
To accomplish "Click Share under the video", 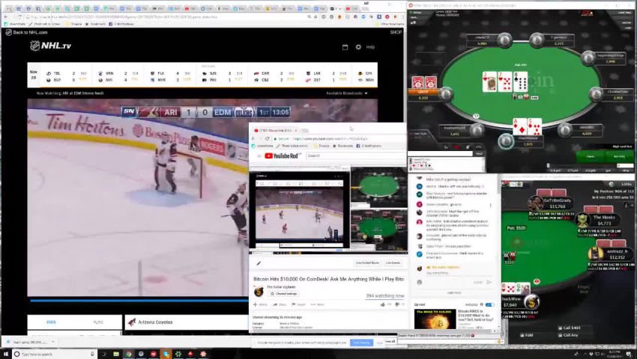I will click(280, 304).
